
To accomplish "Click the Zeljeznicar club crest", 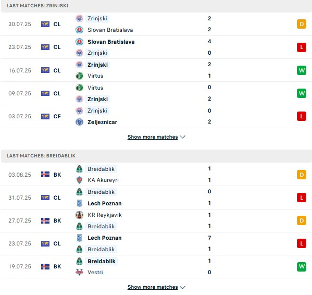I will (x=79, y=122).
